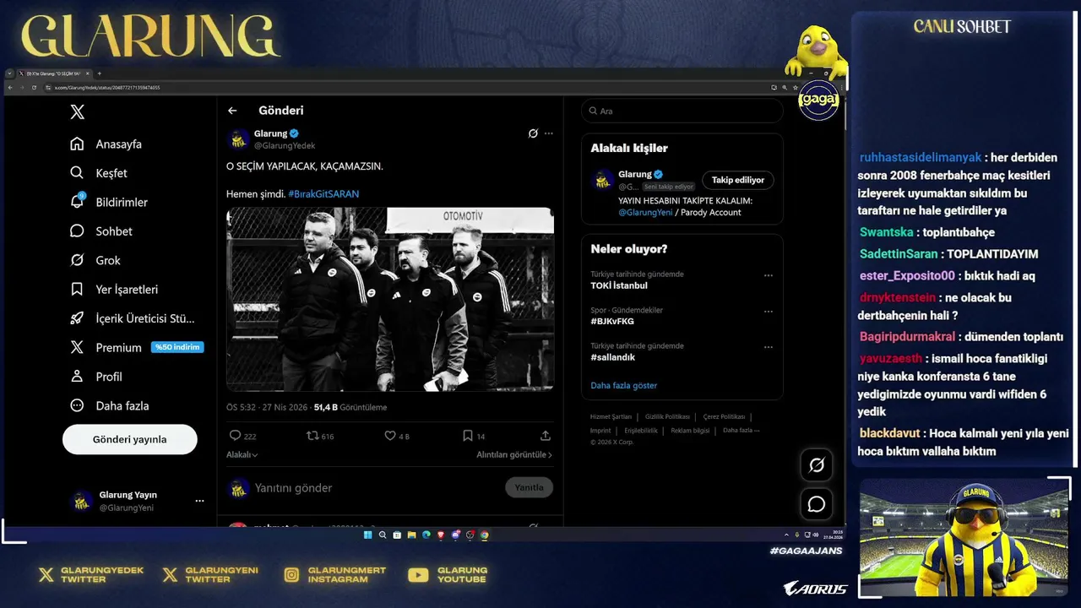Open Microsoft Edge from the taskbar
Image resolution: width=1081 pixels, height=608 pixels.
click(x=426, y=535)
